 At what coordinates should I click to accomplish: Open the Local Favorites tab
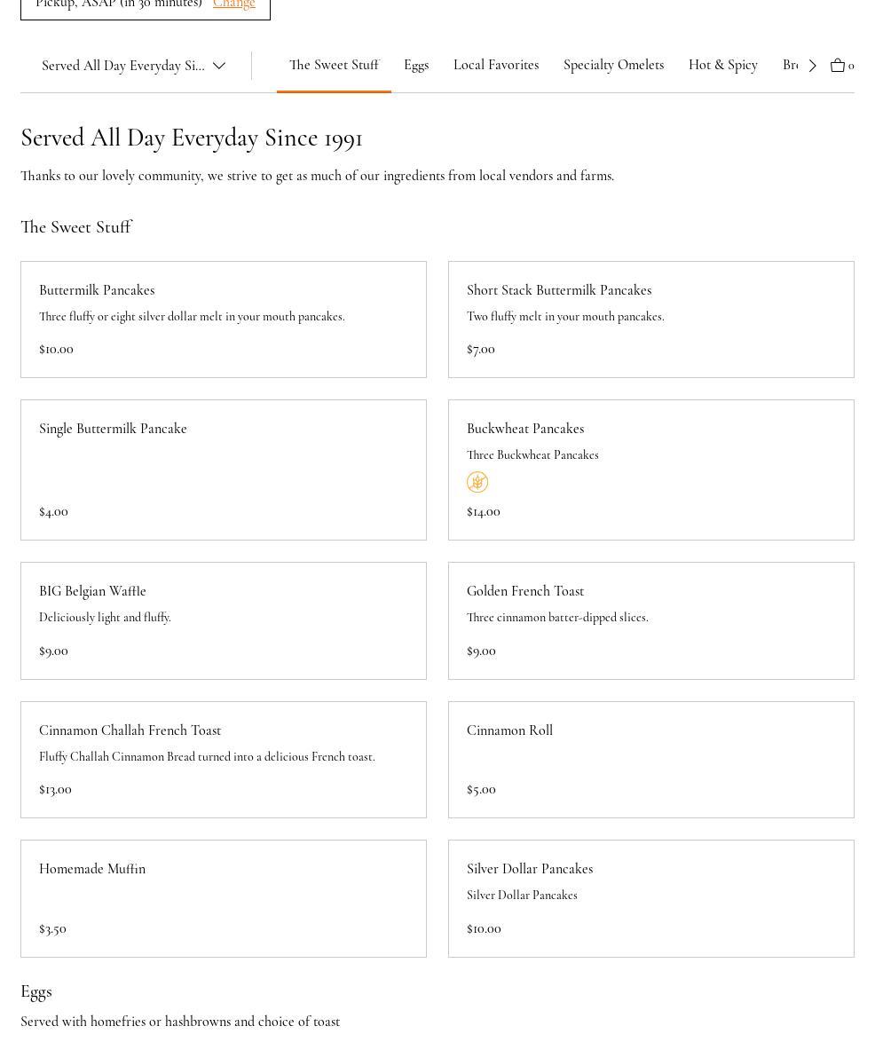click(x=496, y=65)
